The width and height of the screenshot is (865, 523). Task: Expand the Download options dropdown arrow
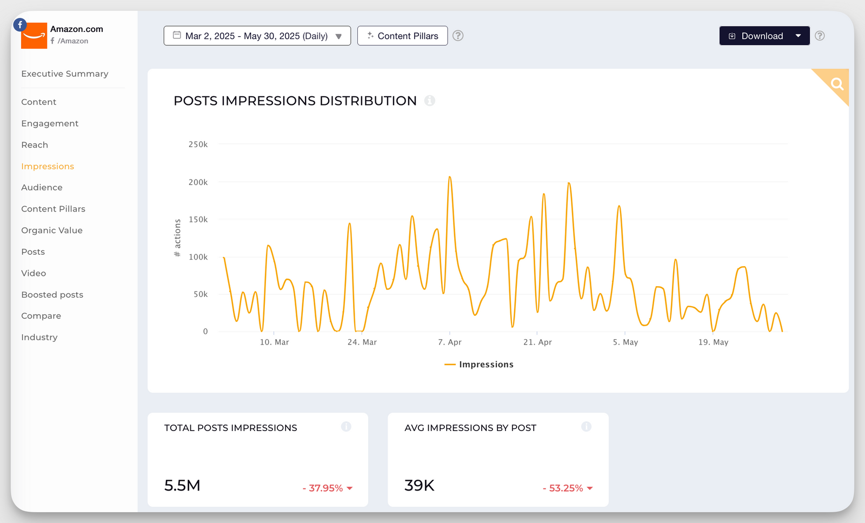[800, 36]
